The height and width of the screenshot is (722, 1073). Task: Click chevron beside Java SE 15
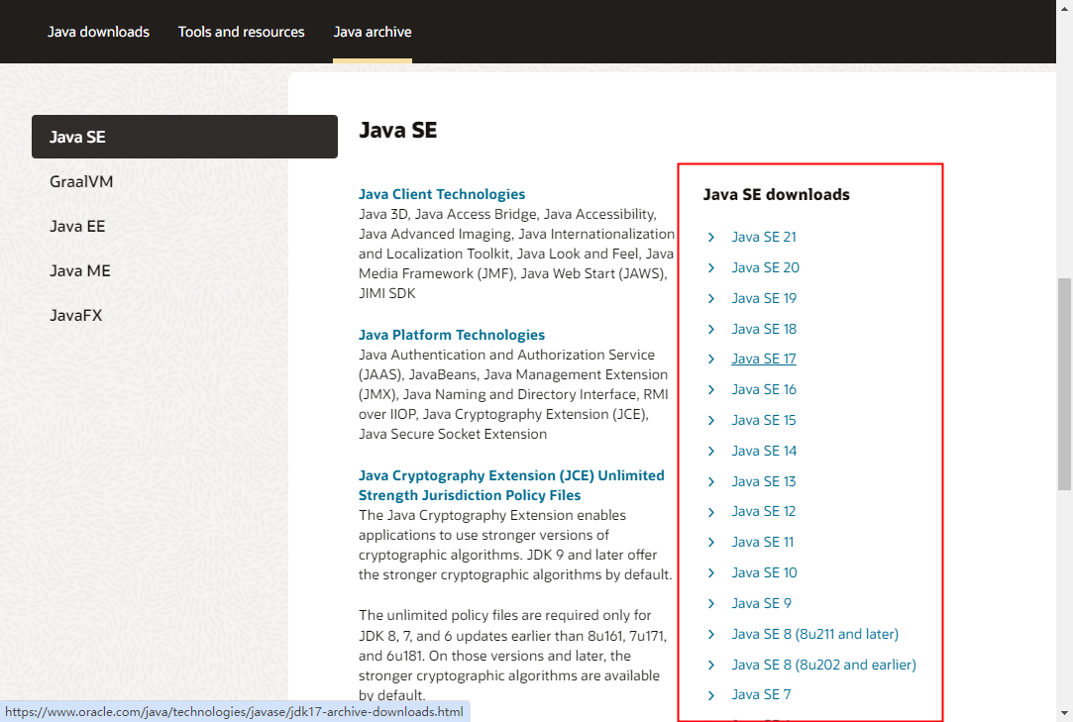[711, 420]
